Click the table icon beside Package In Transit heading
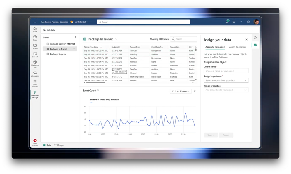291x174 pixels. (x=85, y=39)
